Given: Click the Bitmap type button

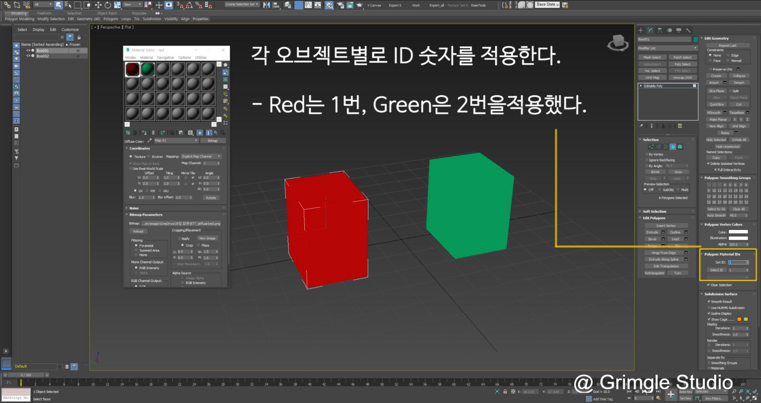Looking at the screenshot, I should [x=213, y=141].
